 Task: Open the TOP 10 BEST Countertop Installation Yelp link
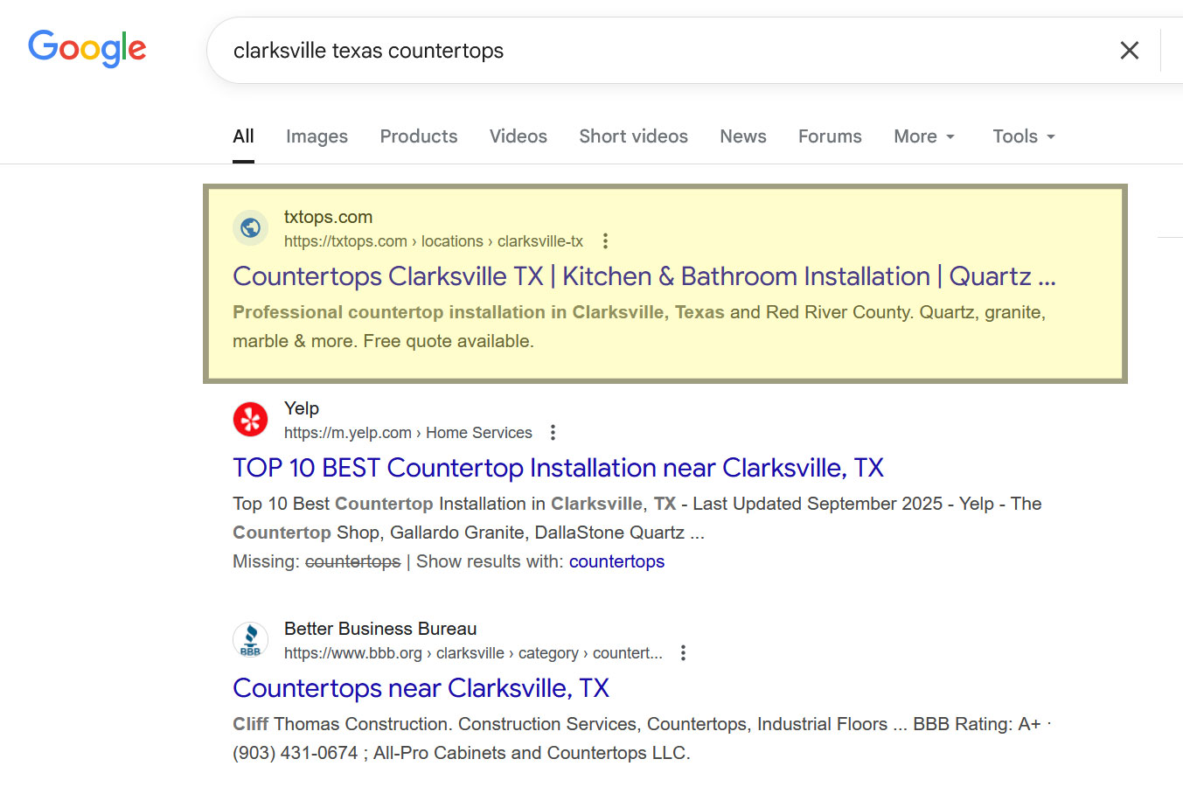(x=557, y=468)
